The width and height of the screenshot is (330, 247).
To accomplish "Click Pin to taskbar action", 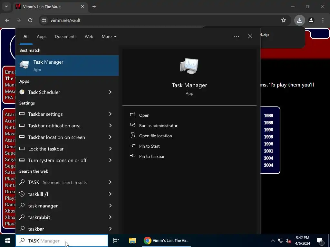I will coord(152,156).
